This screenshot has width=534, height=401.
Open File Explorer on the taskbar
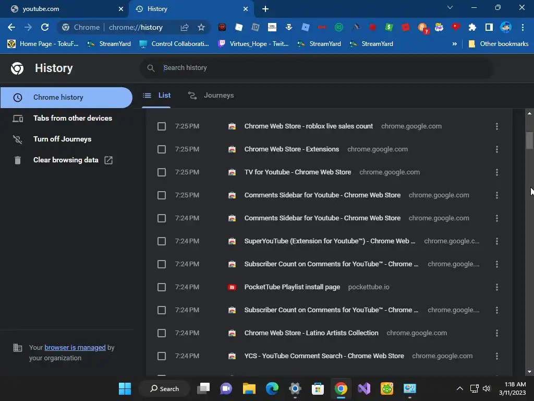249,388
